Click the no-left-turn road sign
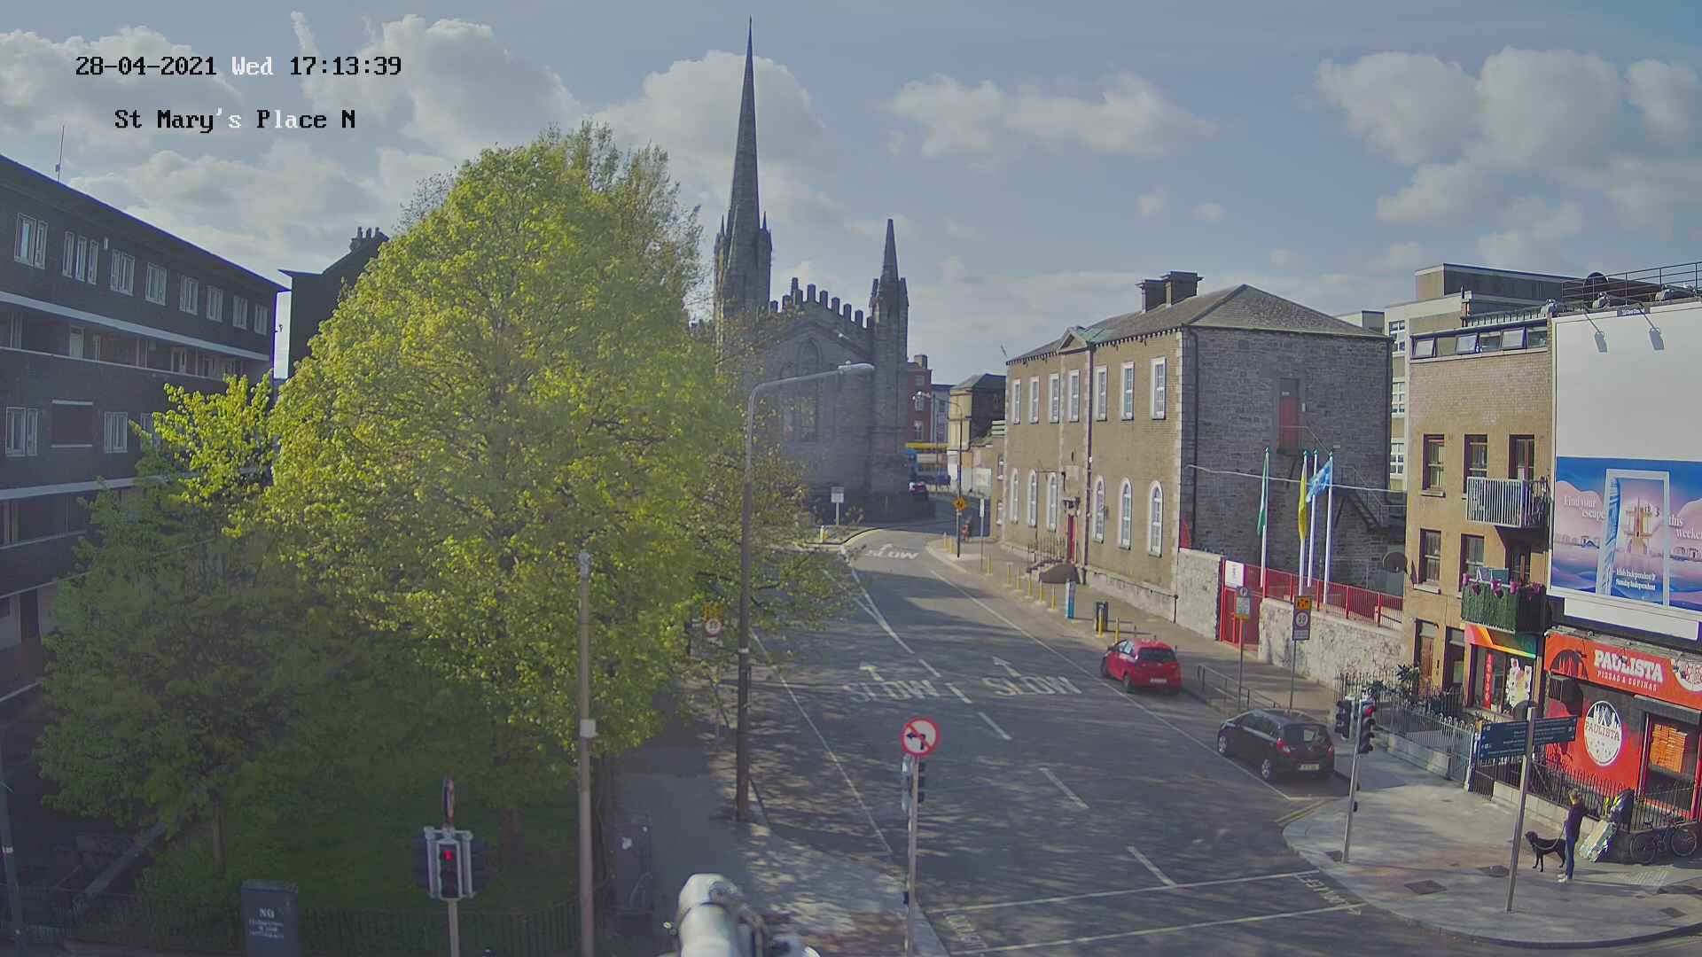The height and width of the screenshot is (957, 1702). (920, 736)
